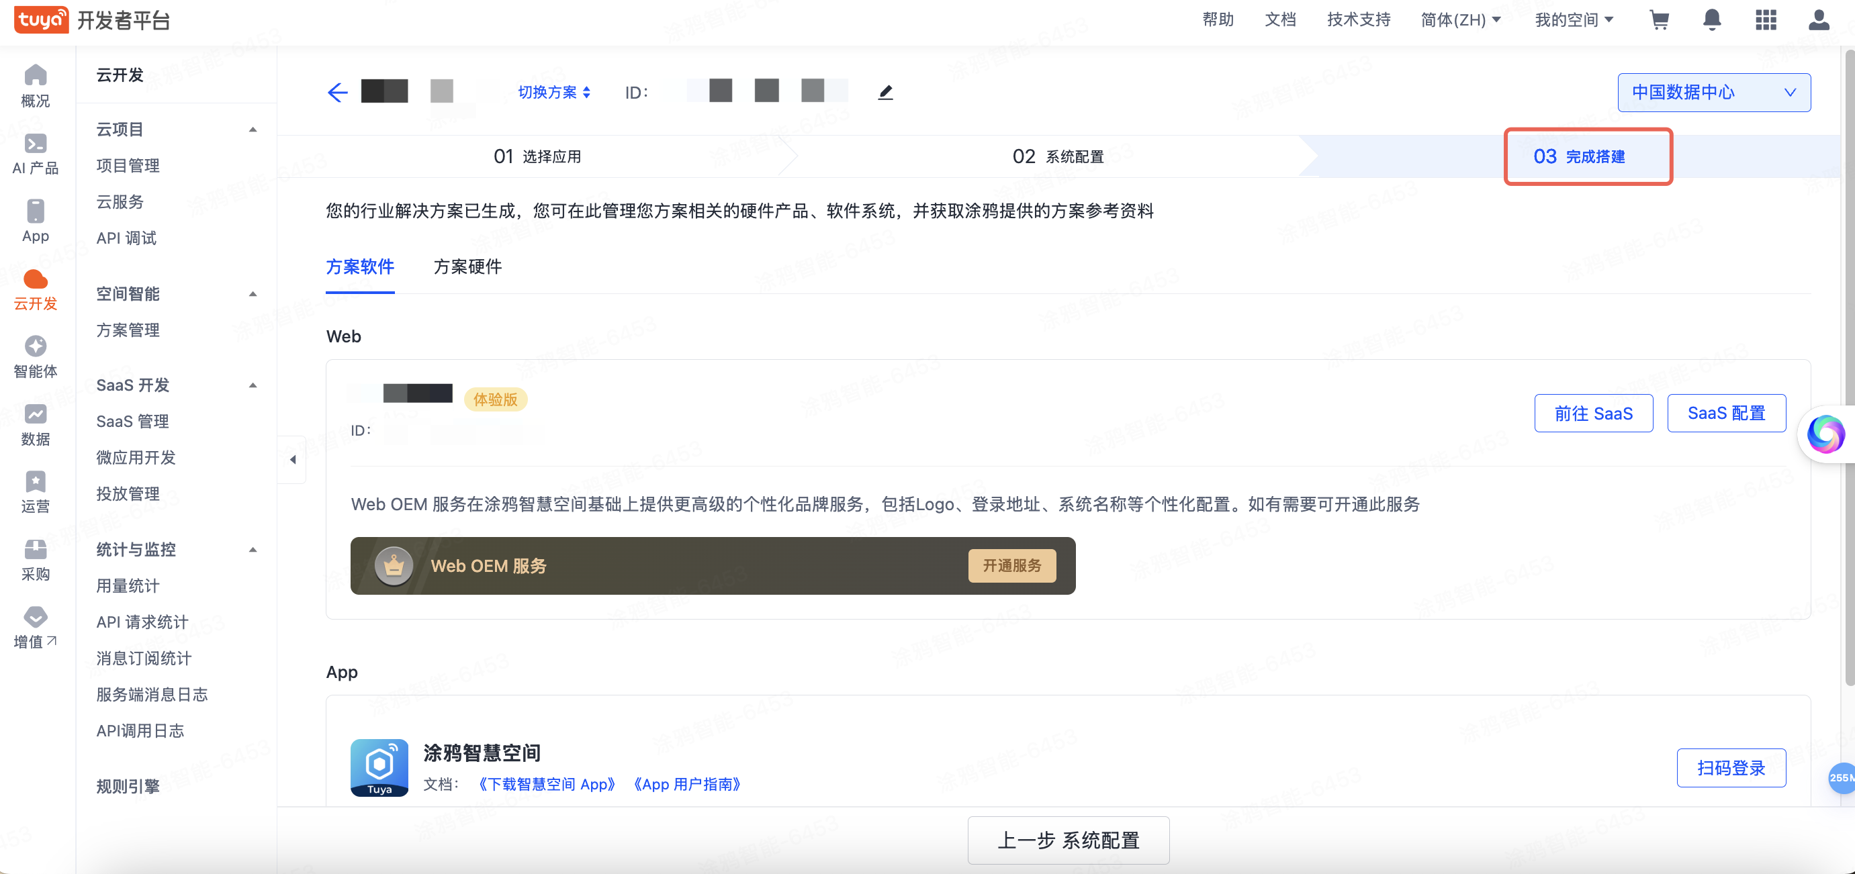Collapse the side menu panel arrow
The width and height of the screenshot is (1855, 874).
tap(292, 459)
